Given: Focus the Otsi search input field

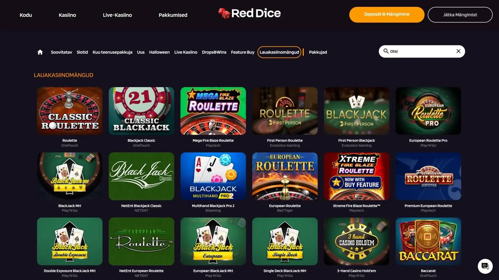Looking at the screenshot, I should (422, 51).
